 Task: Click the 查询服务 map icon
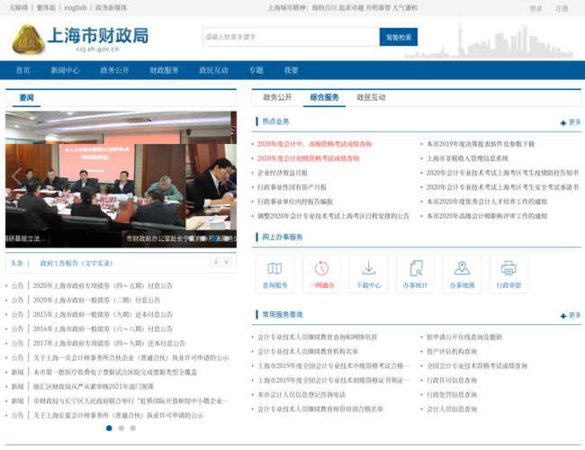(275, 268)
